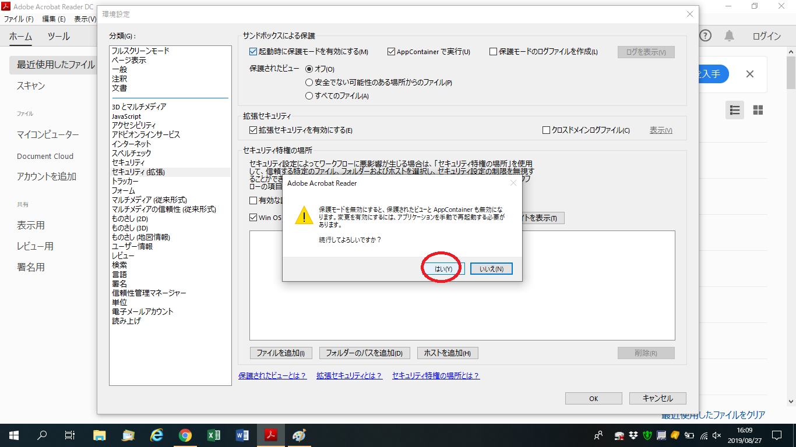Image resolution: width=796 pixels, height=447 pixels.
Task: Toggle AppContainer で実行 checkbox
Action: coord(392,52)
